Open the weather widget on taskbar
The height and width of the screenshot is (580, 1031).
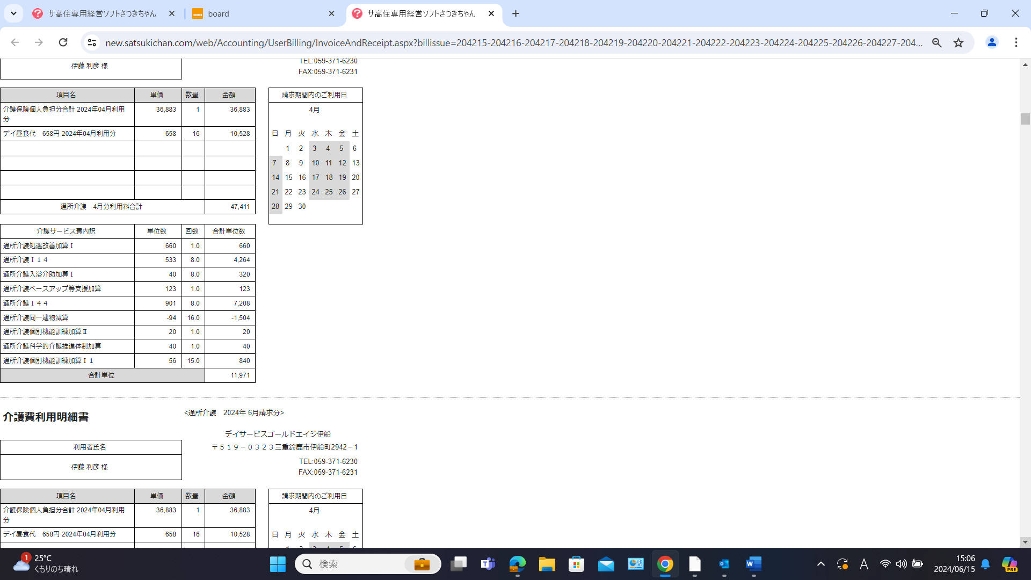pyautogui.click(x=46, y=564)
